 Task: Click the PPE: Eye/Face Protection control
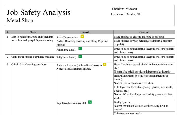[x=144, y=92]
